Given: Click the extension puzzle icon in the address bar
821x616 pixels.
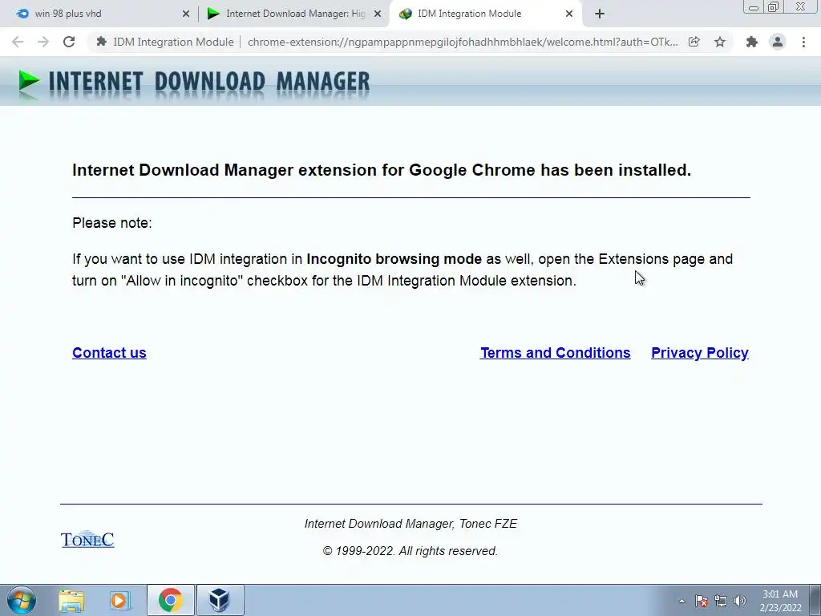Looking at the screenshot, I should tap(102, 42).
